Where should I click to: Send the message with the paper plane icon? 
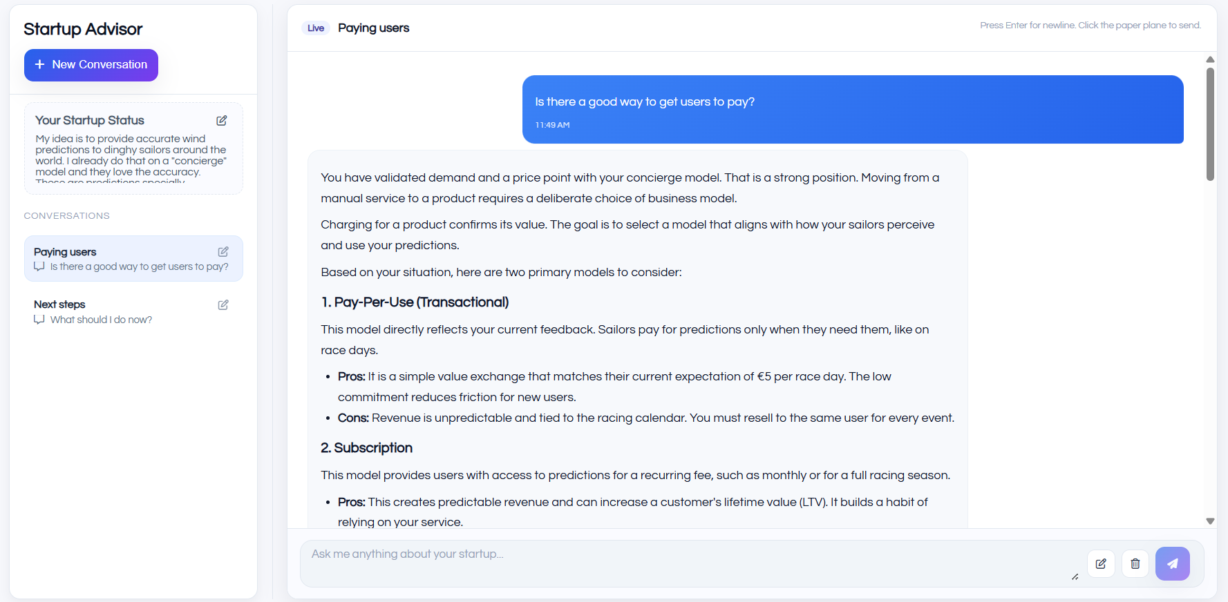1173,563
